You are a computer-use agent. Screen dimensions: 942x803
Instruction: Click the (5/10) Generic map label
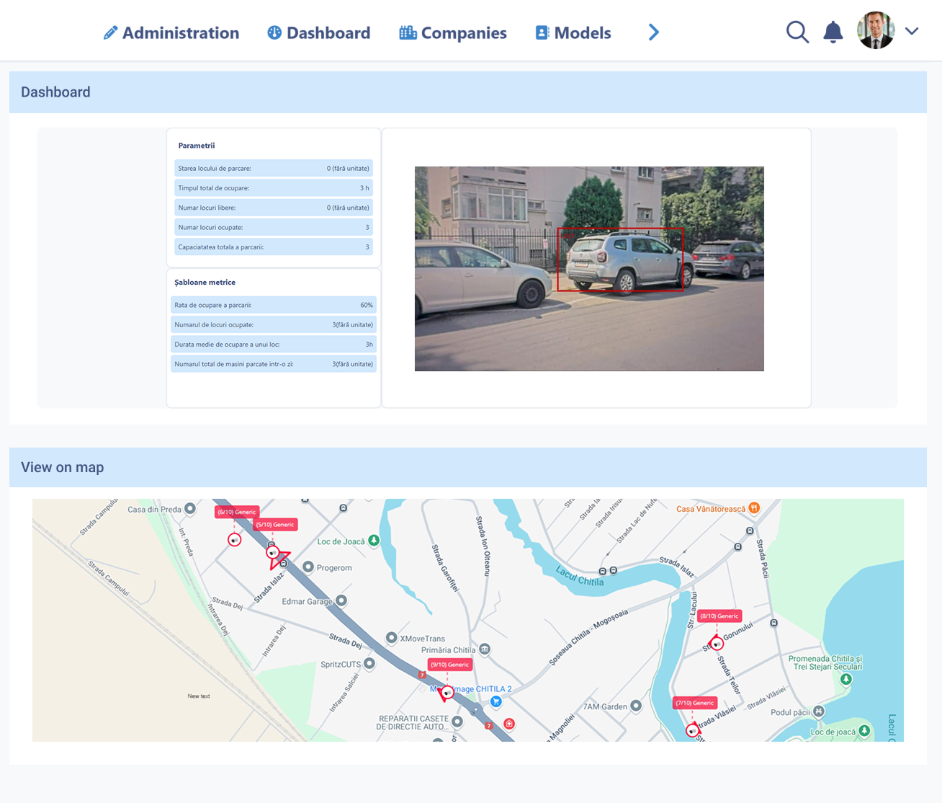click(275, 525)
